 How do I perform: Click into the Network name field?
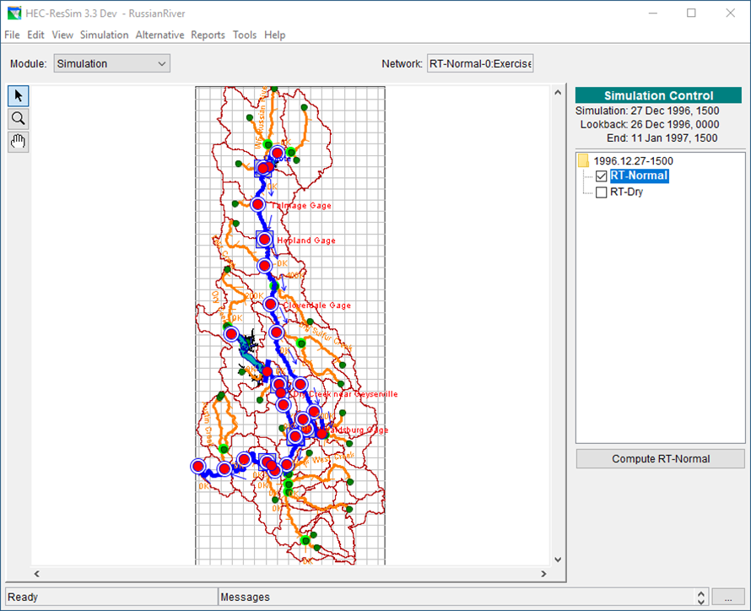point(479,64)
